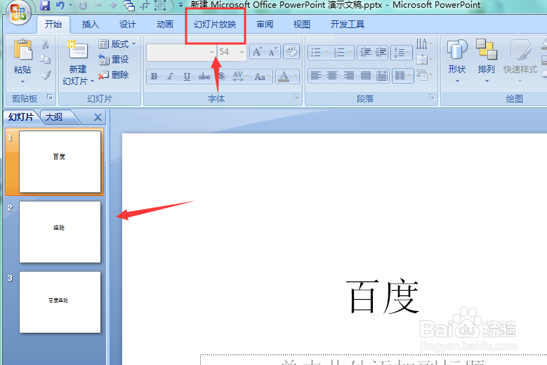The height and width of the screenshot is (365, 547).
Task: Click the Paste clipboard icon
Action: pos(22,50)
